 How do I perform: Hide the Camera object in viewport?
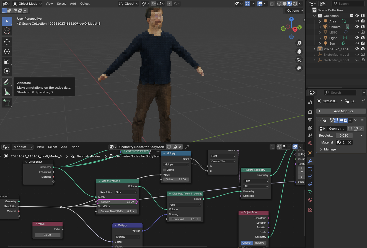(x=357, y=27)
